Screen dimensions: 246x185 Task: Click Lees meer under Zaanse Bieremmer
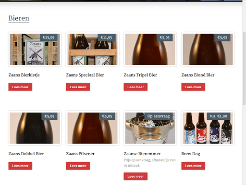pyautogui.click(x=135, y=176)
